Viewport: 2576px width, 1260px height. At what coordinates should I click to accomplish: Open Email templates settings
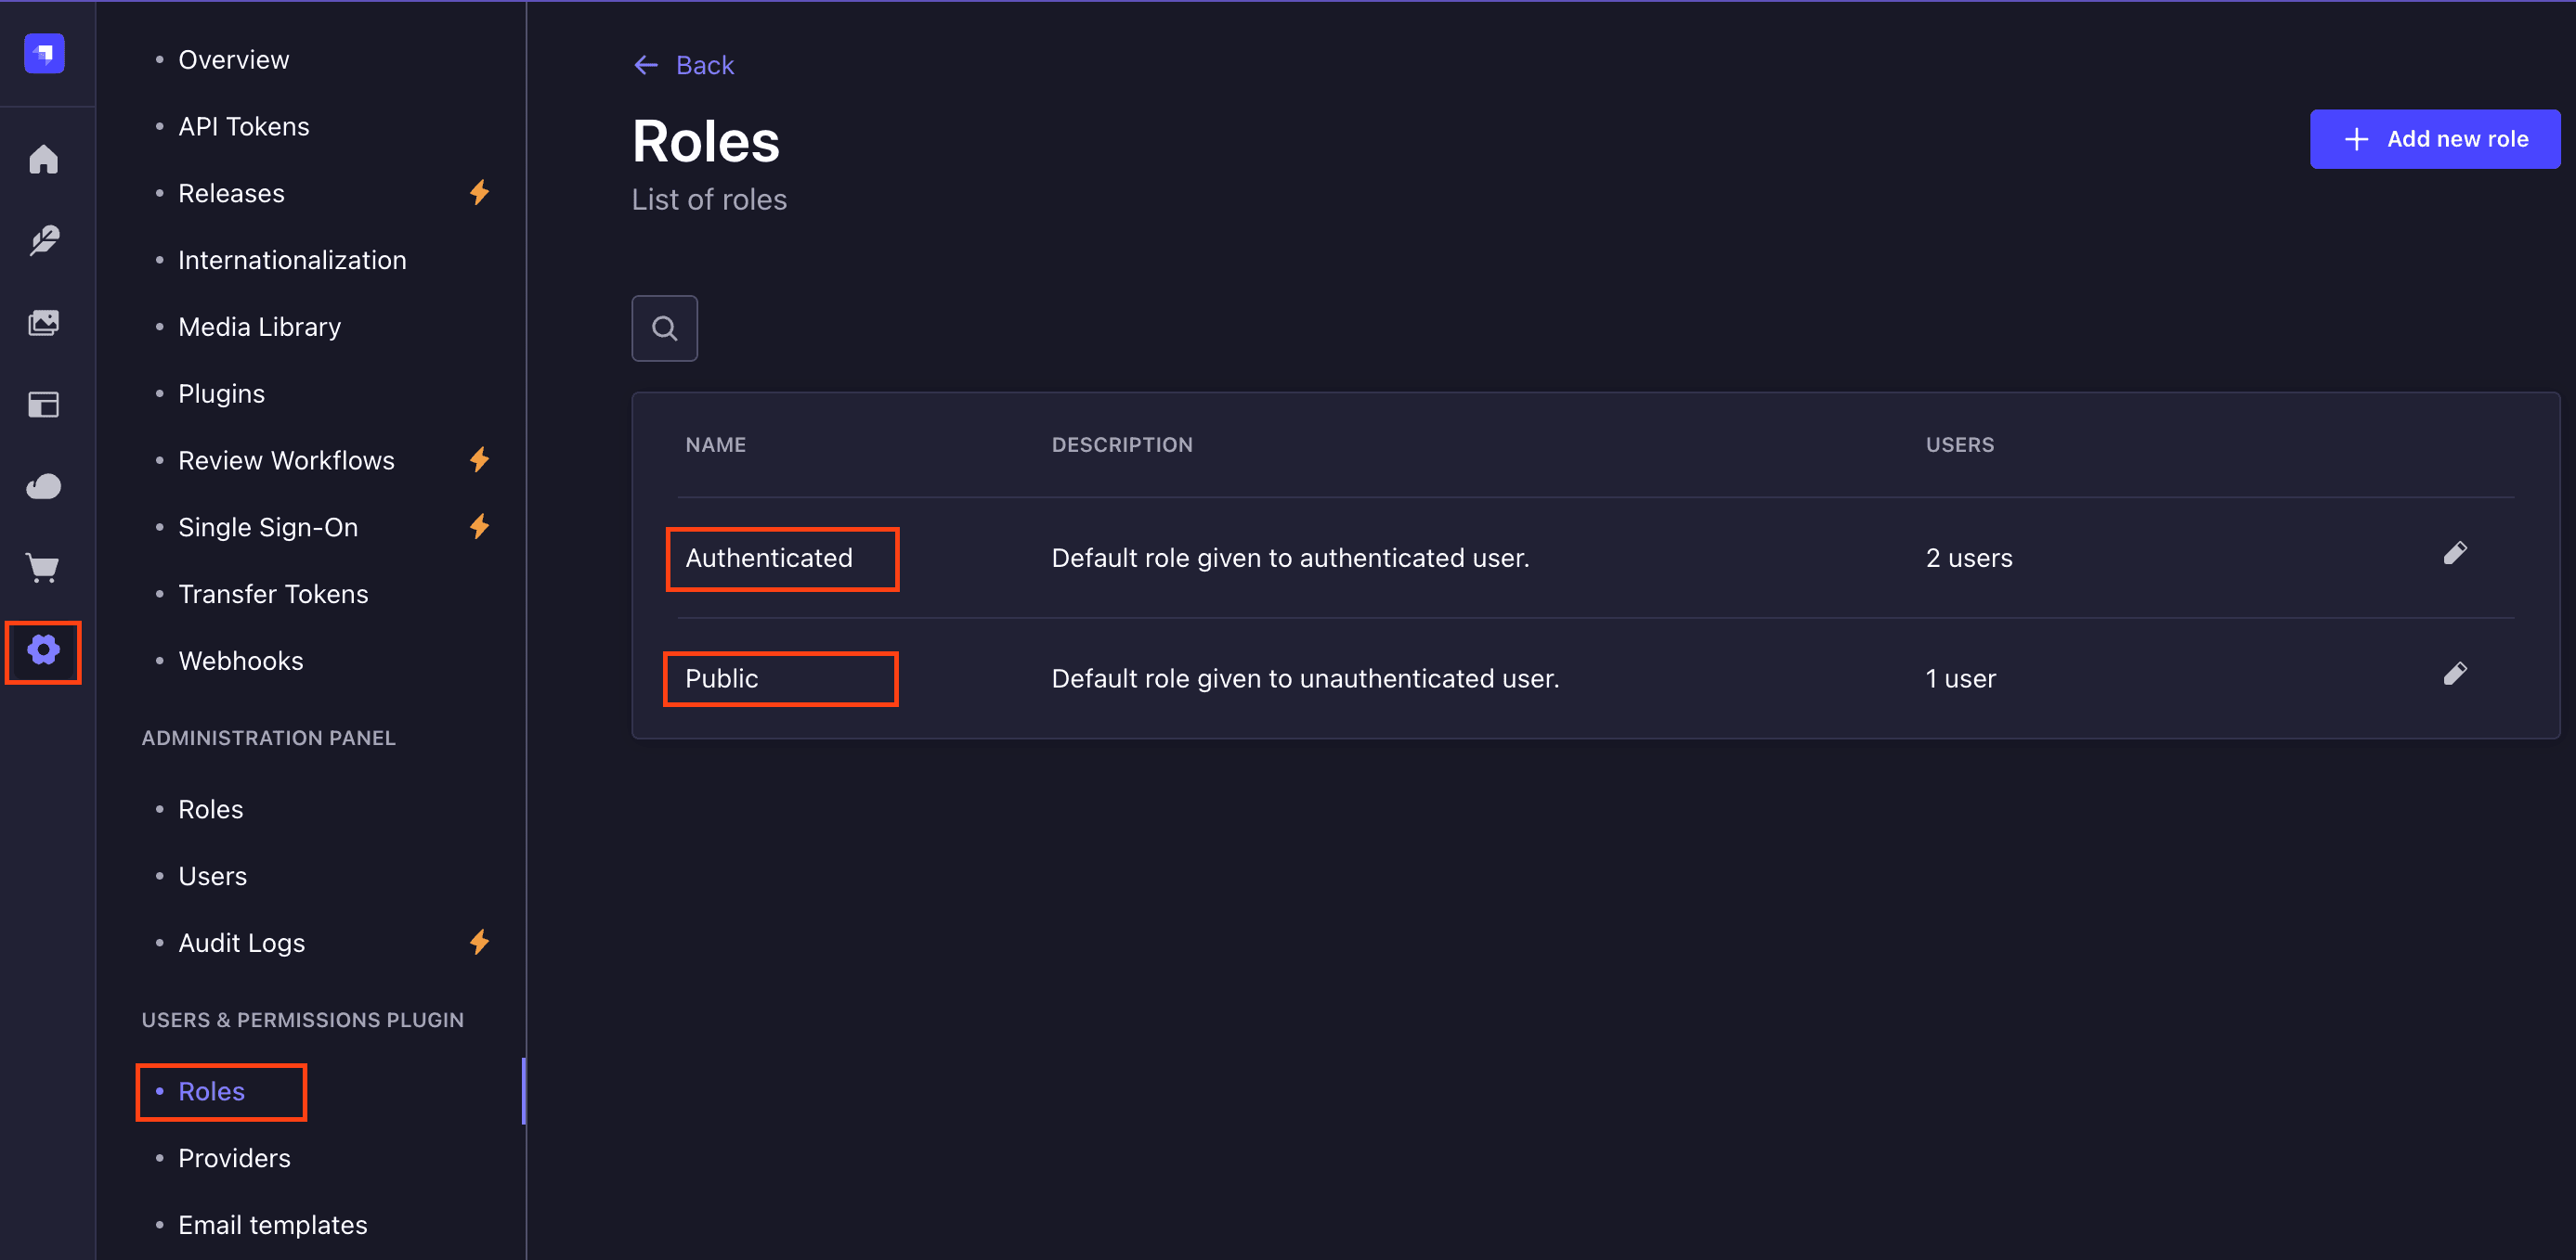(272, 1224)
